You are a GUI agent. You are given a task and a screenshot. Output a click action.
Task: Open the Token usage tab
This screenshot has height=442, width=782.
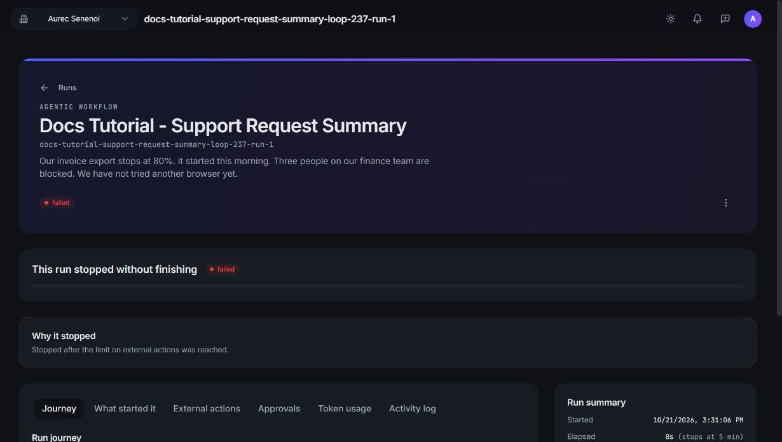[x=345, y=408]
